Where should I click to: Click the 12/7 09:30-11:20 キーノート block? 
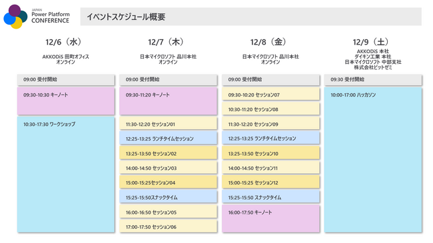168,101
